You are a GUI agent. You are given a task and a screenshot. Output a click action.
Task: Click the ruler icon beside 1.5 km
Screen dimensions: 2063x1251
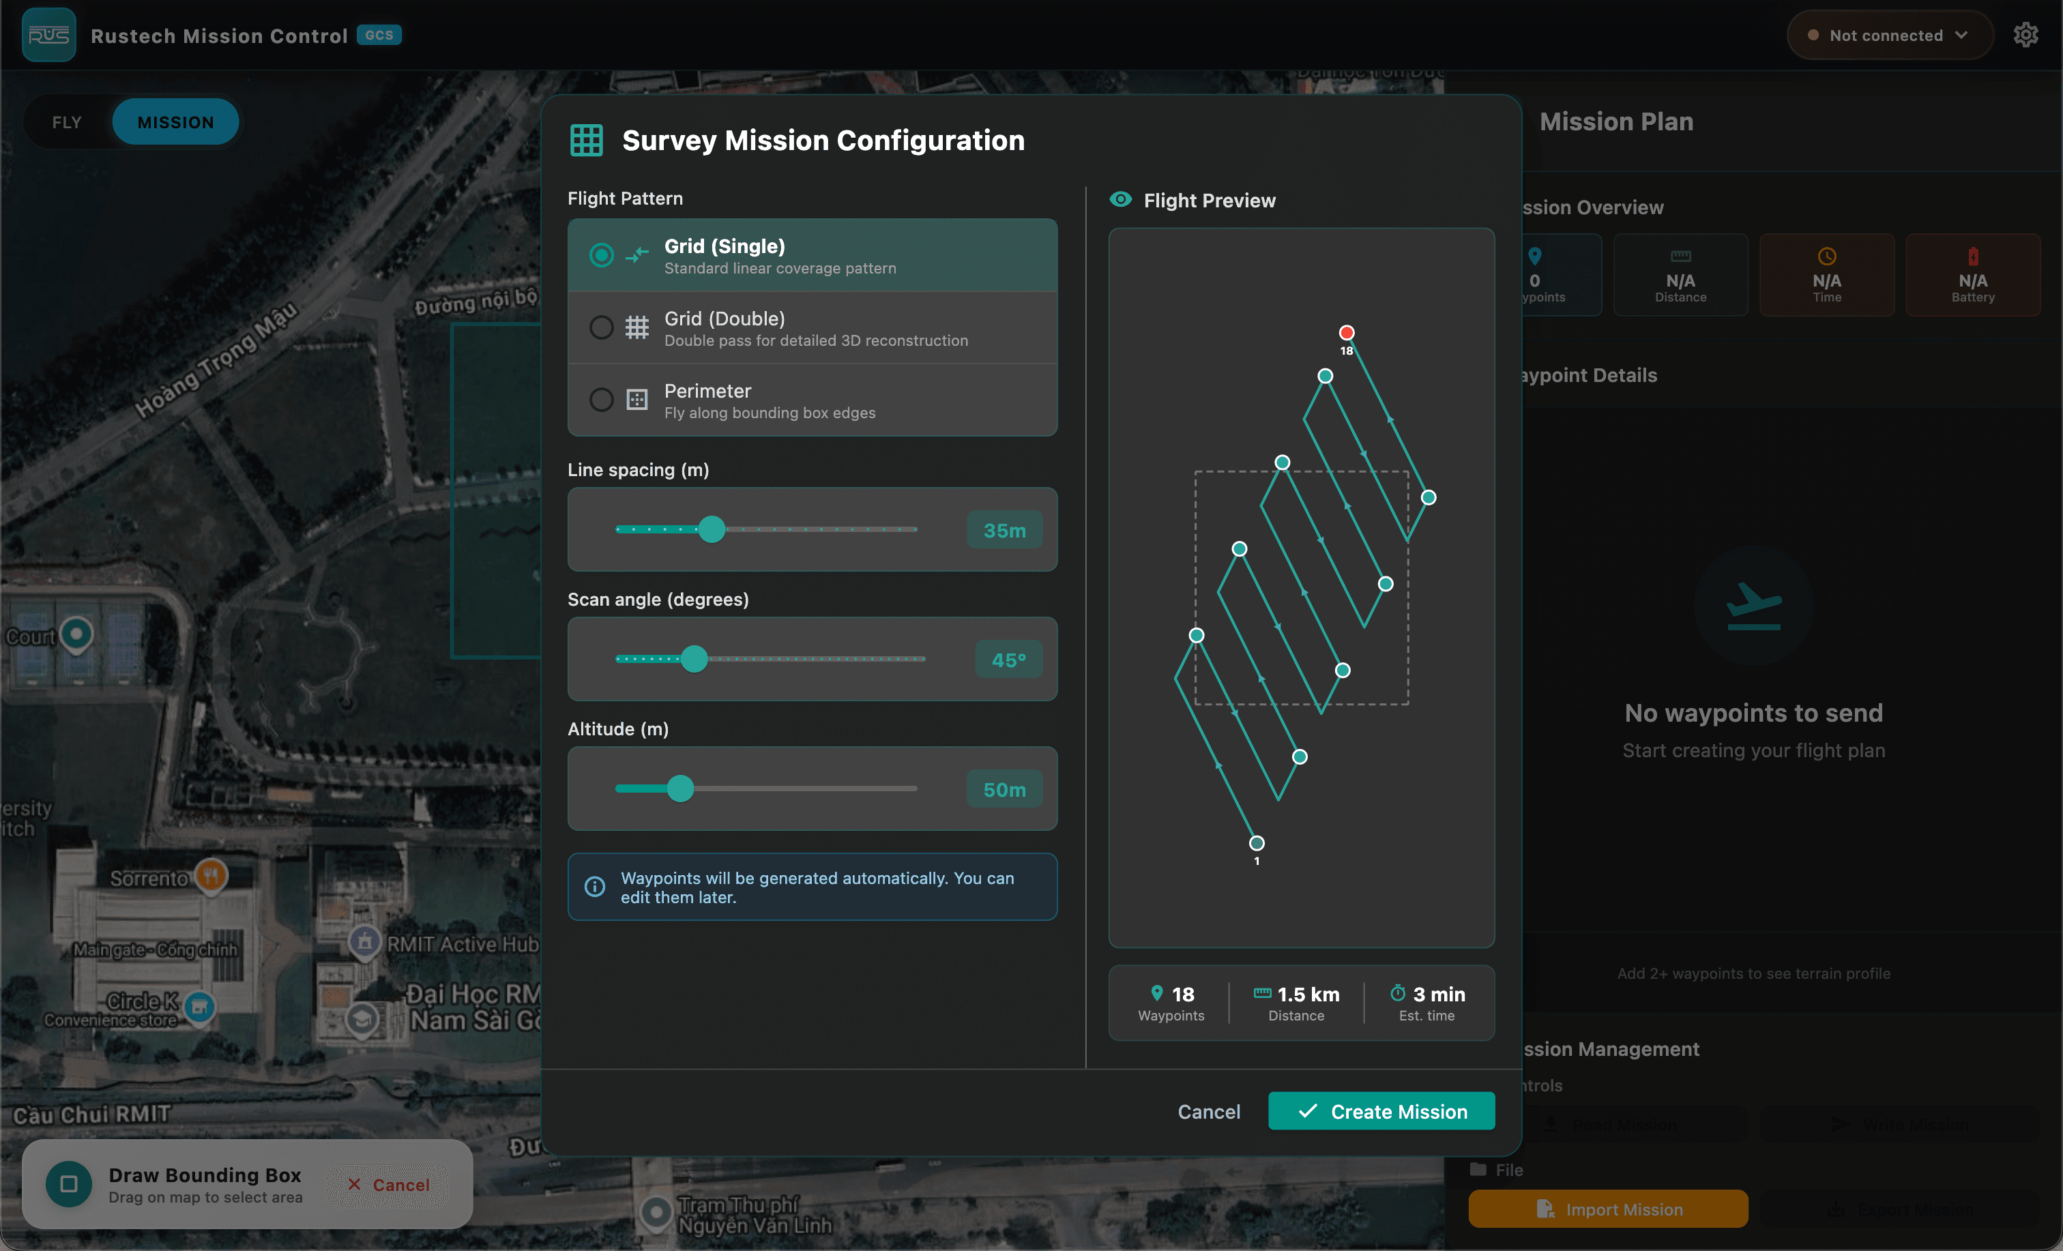click(1262, 993)
